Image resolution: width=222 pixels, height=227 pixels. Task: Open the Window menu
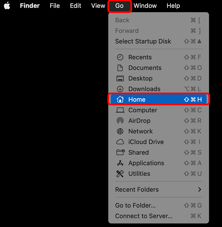click(145, 6)
